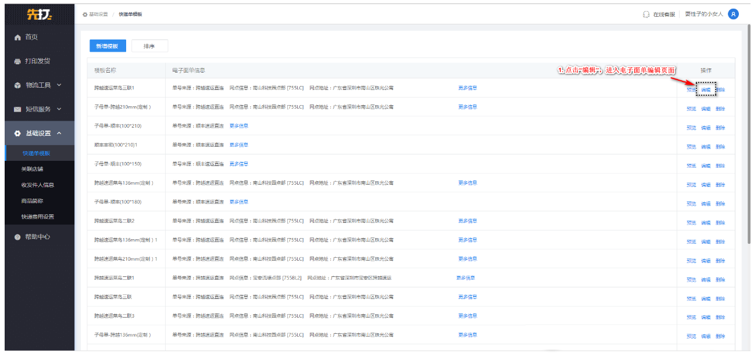Expand the 物流工具 chevron
Image resolution: width=754 pixels, height=353 pixels.
(59, 85)
